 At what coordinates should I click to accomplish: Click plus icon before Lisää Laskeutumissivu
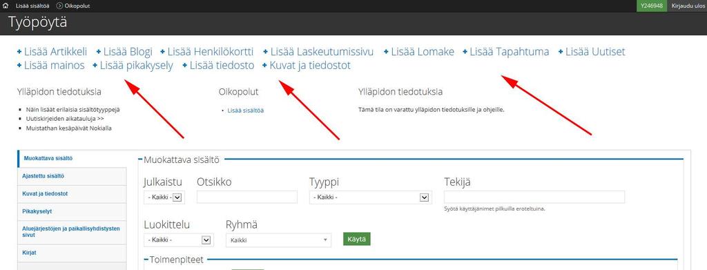pyautogui.click(x=266, y=52)
